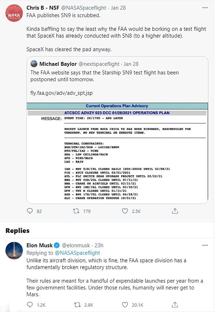Share Elon Musk's reply

point(175,304)
